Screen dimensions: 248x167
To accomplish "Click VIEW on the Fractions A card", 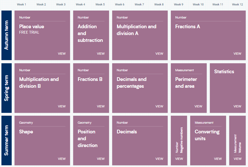I will point(237,54).
